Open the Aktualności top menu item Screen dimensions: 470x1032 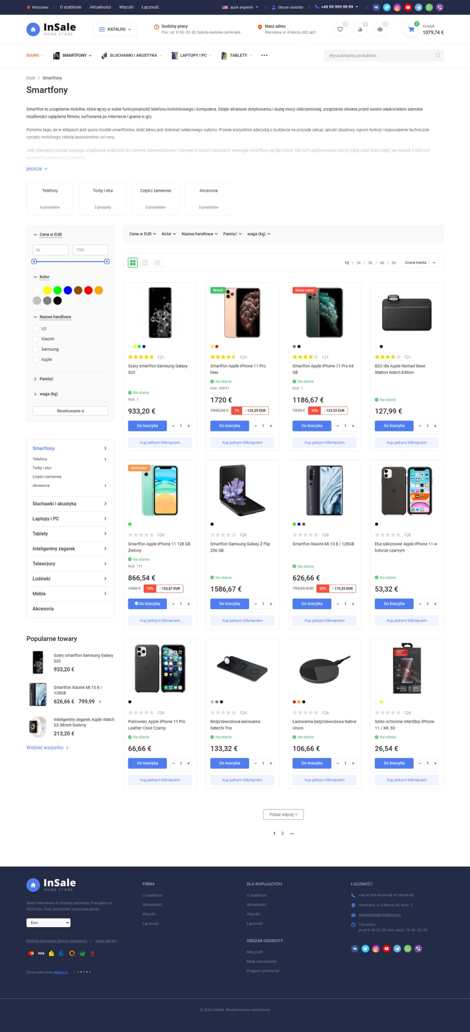[100, 7]
